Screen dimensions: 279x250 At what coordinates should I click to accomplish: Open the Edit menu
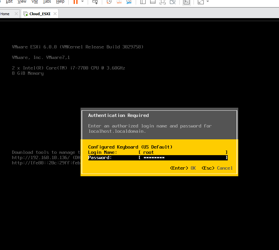point(9,2)
